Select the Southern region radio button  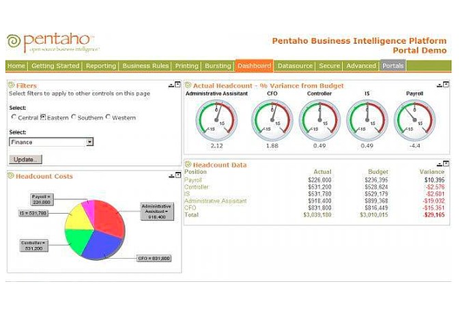click(74, 117)
